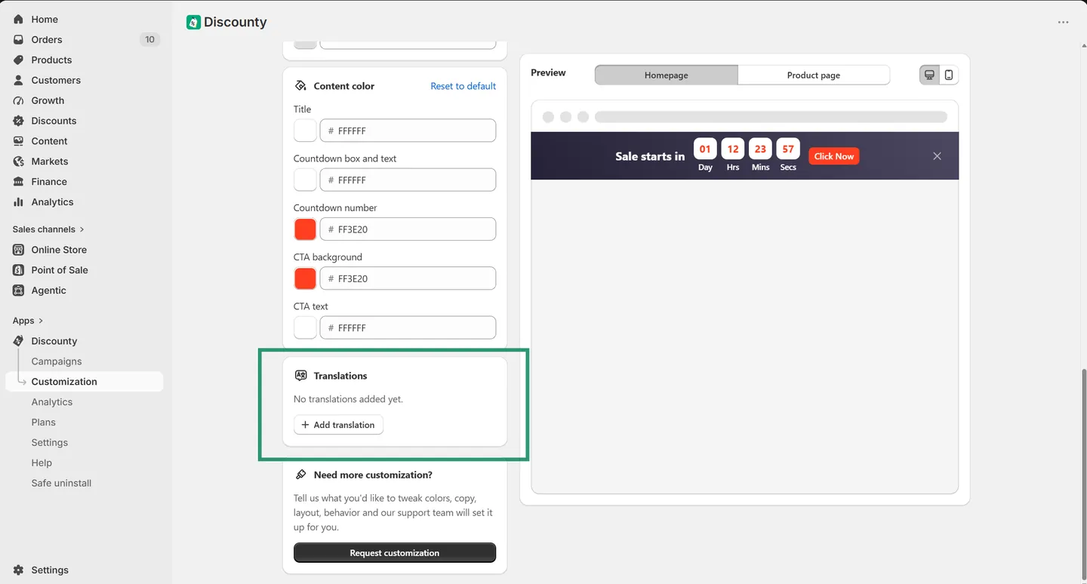The width and height of the screenshot is (1087, 584).
Task: Click the Settings gear icon at bottom
Action: pyautogui.click(x=19, y=570)
